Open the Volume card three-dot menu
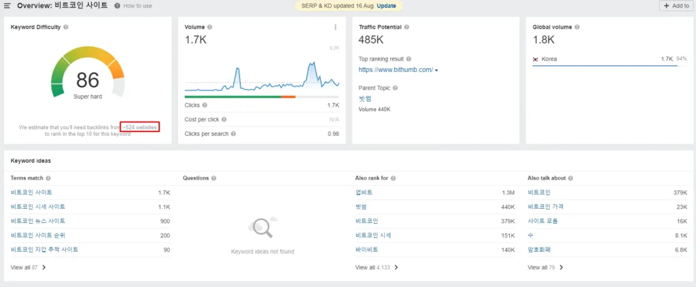The height and width of the screenshot is (287, 696). coord(335,27)
